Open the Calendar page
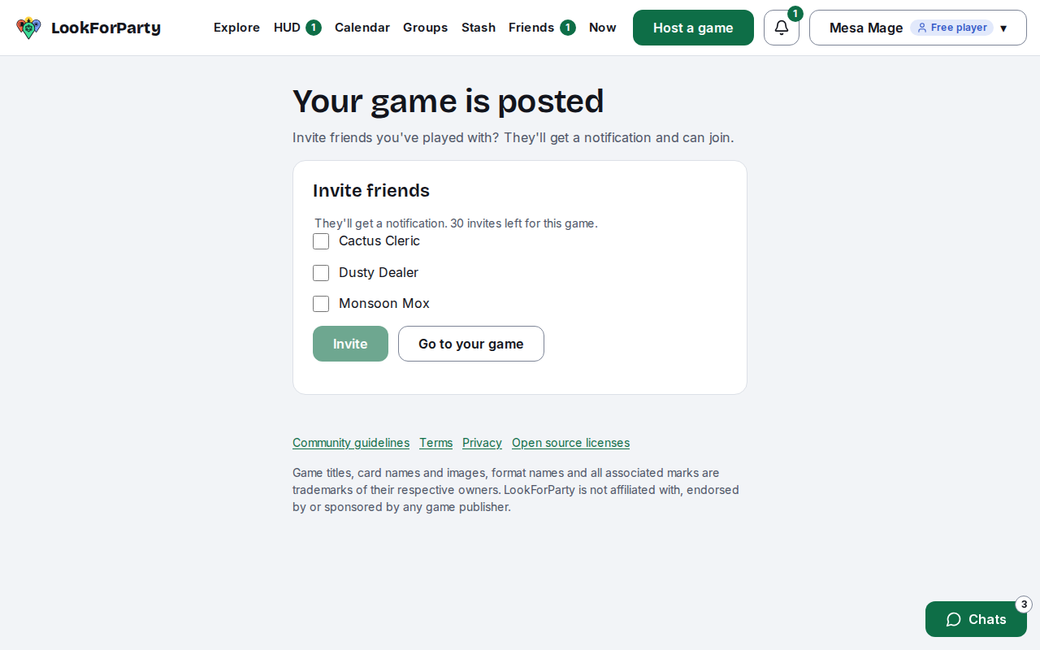The height and width of the screenshot is (650, 1040). tap(362, 28)
